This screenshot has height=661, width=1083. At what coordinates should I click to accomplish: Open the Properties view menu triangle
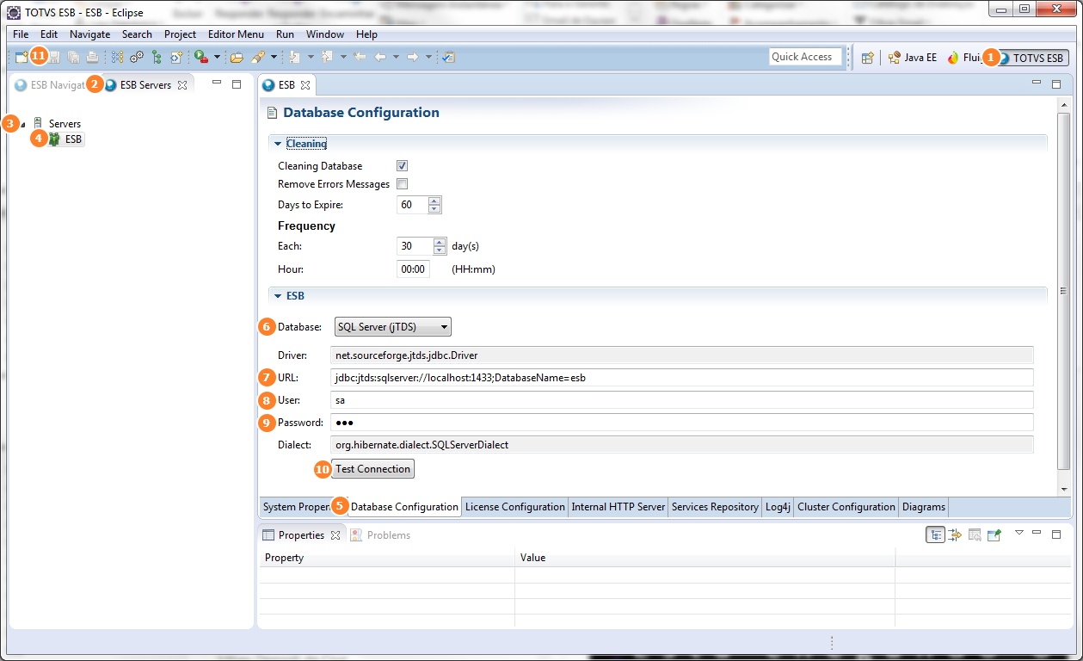coord(1019,533)
